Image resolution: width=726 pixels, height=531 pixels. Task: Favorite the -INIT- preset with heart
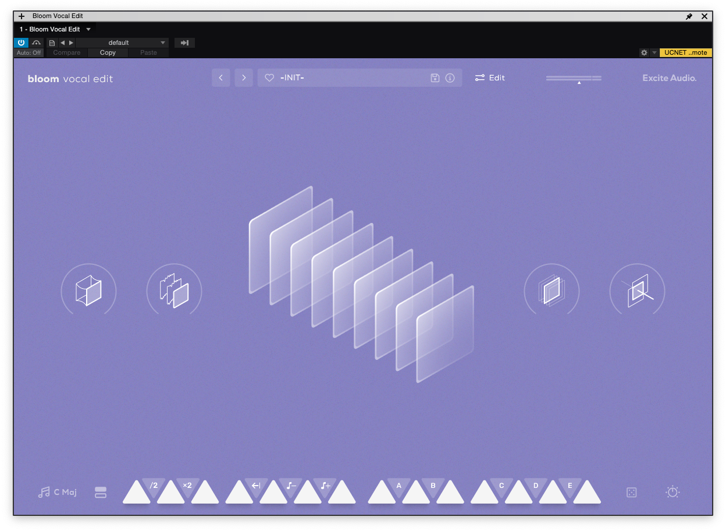(269, 77)
